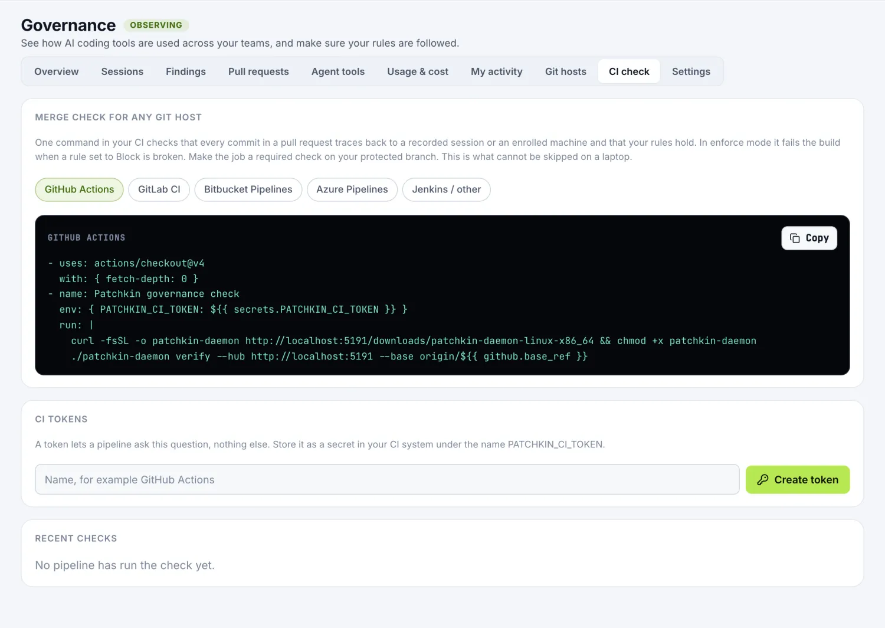Switch to the Sessions tab
Screen dimensions: 885x628
pos(122,71)
